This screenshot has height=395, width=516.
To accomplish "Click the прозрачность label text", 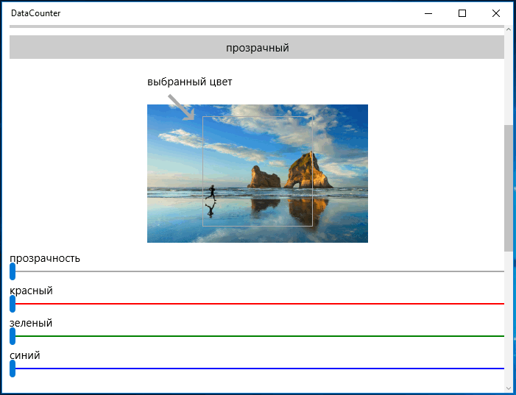I will 45,258.
